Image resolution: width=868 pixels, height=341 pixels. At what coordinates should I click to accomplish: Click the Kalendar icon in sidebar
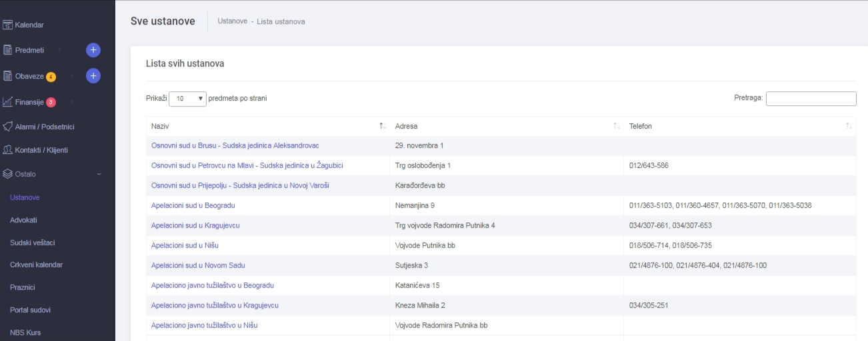point(7,25)
